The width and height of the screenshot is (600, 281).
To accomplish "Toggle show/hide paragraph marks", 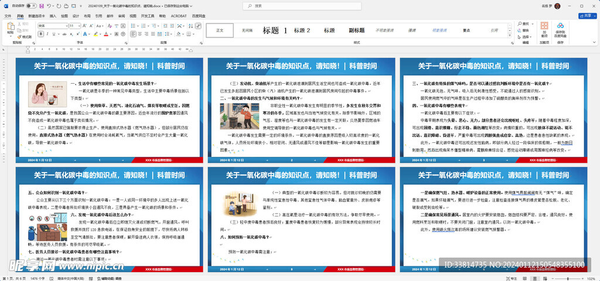I will [x=198, y=26].
